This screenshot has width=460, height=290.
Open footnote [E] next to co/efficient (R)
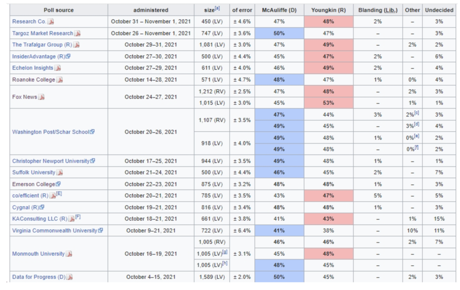pos(60,194)
